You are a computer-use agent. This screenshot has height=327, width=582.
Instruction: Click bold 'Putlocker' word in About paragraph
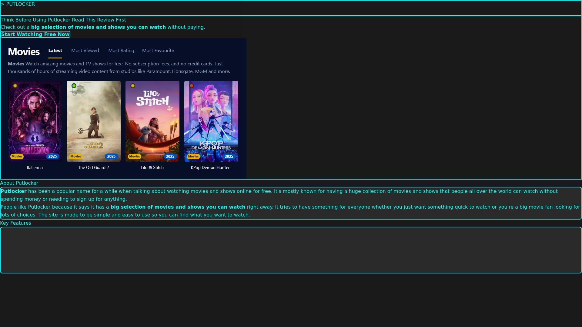pyautogui.click(x=14, y=191)
